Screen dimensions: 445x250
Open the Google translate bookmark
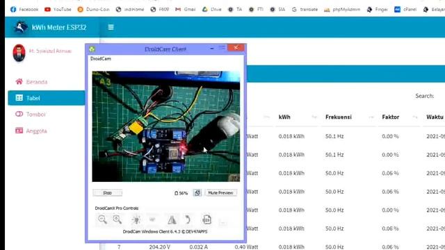coord(305,9)
